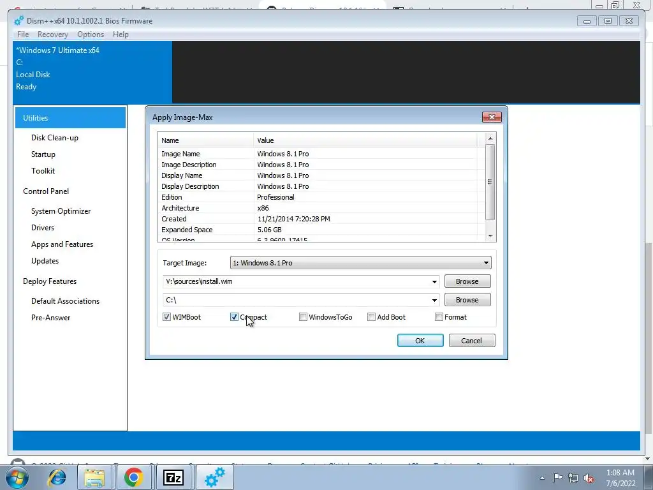
Task: Select Control Panel section in sidebar
Action: tap(46, 191)
